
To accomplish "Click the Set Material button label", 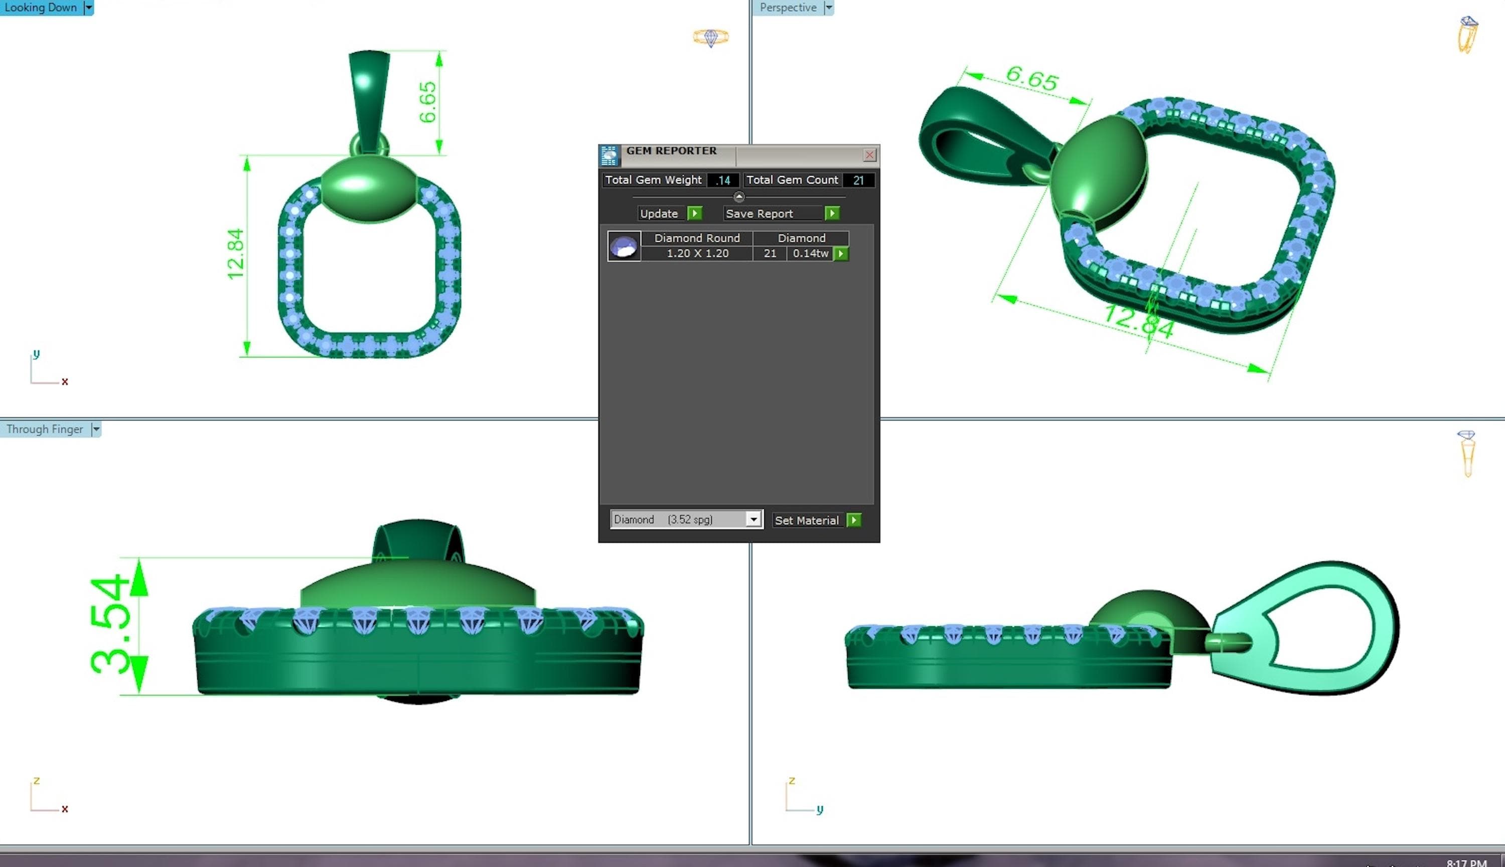I will click(806, 520).
